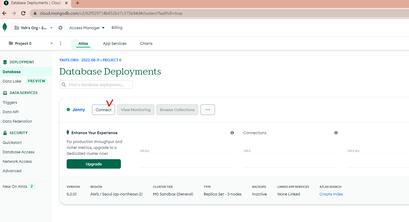
Task: Open Data API in the sidebar
Action: coord(11,112)
